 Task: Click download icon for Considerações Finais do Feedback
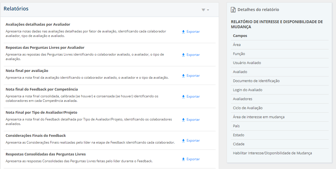pos(183,141)
